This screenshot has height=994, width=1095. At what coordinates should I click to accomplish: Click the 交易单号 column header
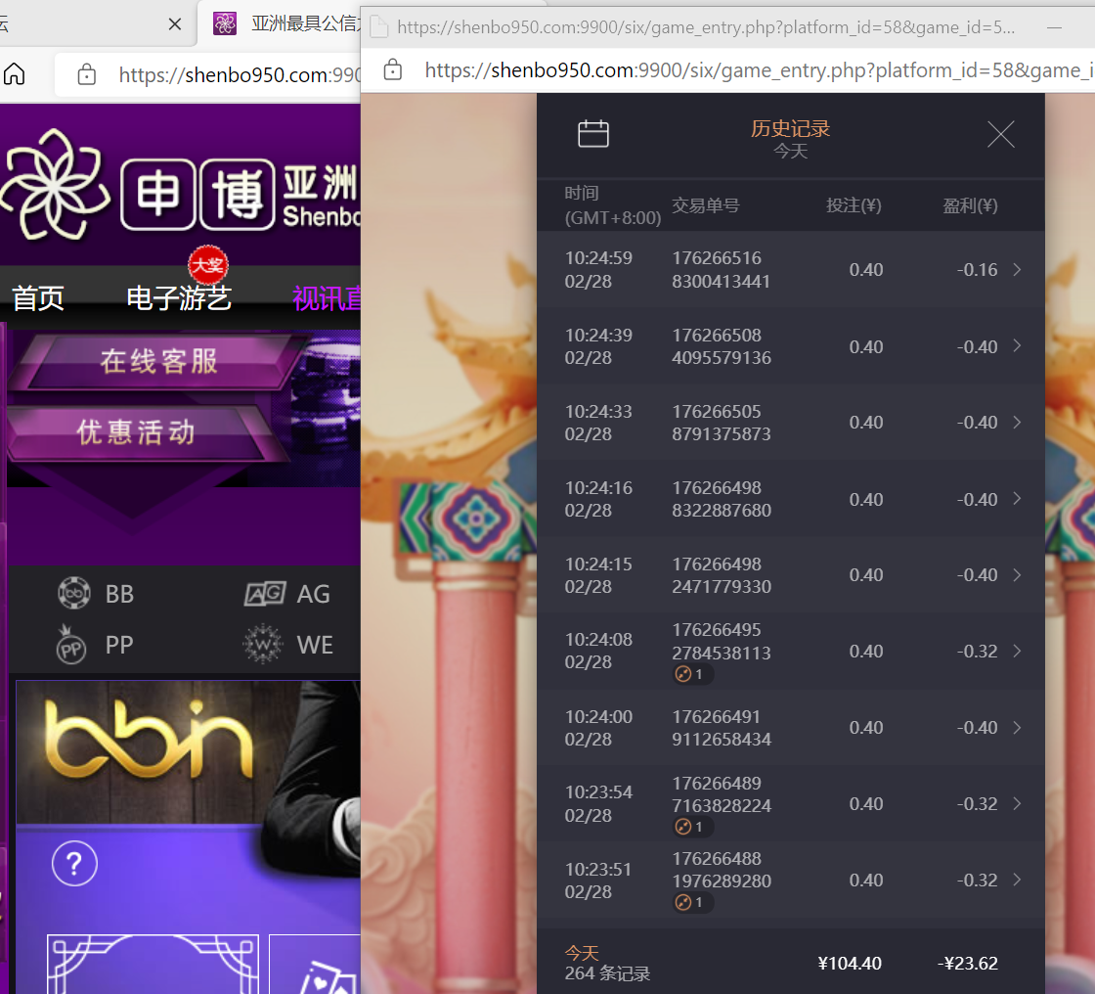pos(705,205)
